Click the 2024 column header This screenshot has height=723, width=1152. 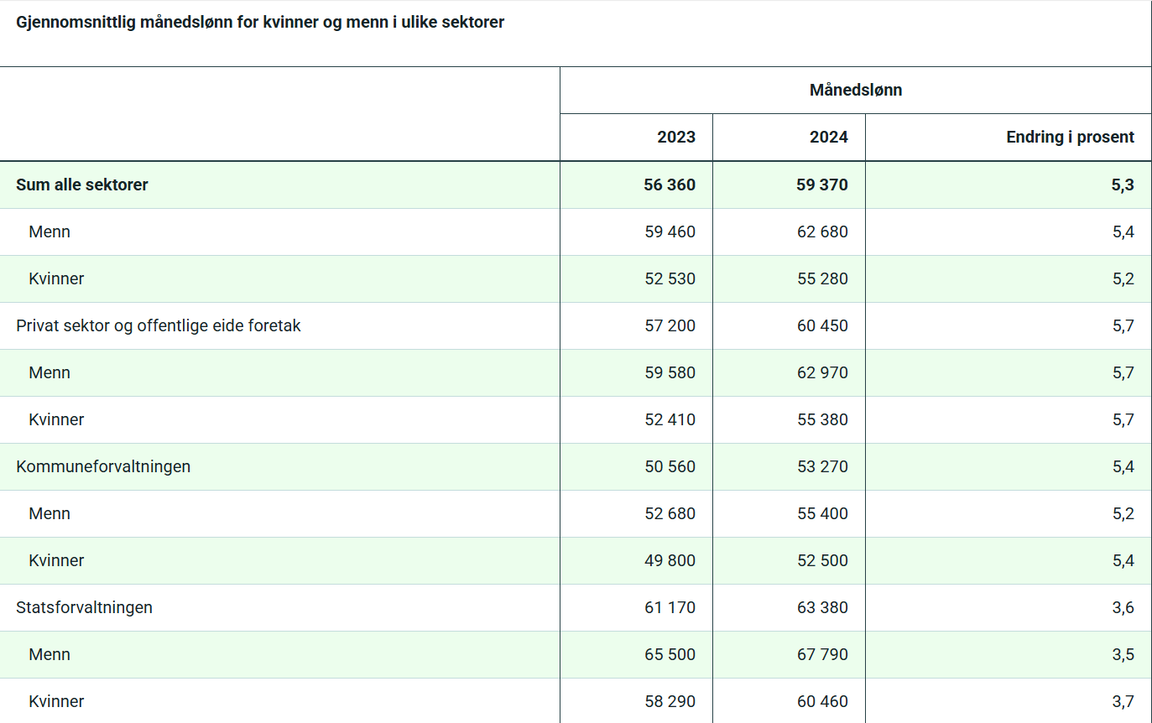(x=830, y=137)
